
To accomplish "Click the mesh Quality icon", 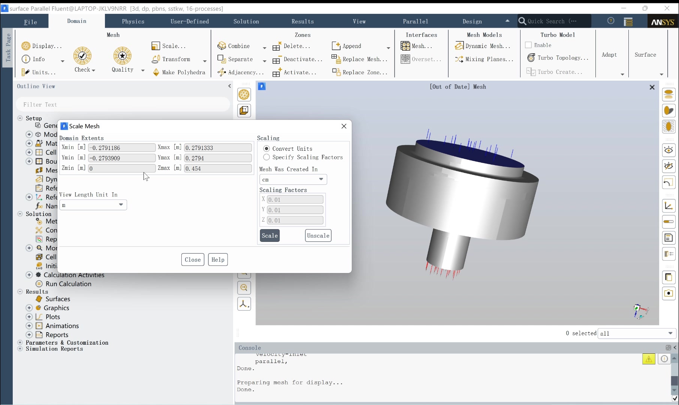I will tap(122, 56).
